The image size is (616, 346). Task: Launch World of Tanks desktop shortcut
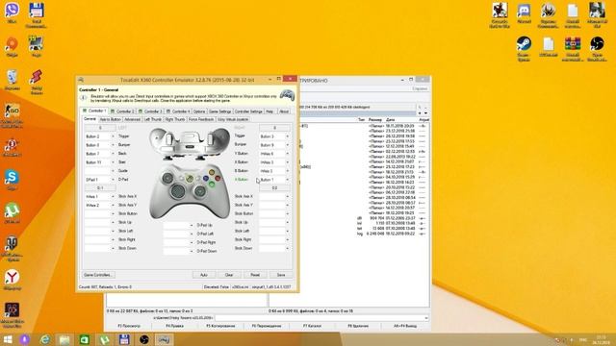12,245
